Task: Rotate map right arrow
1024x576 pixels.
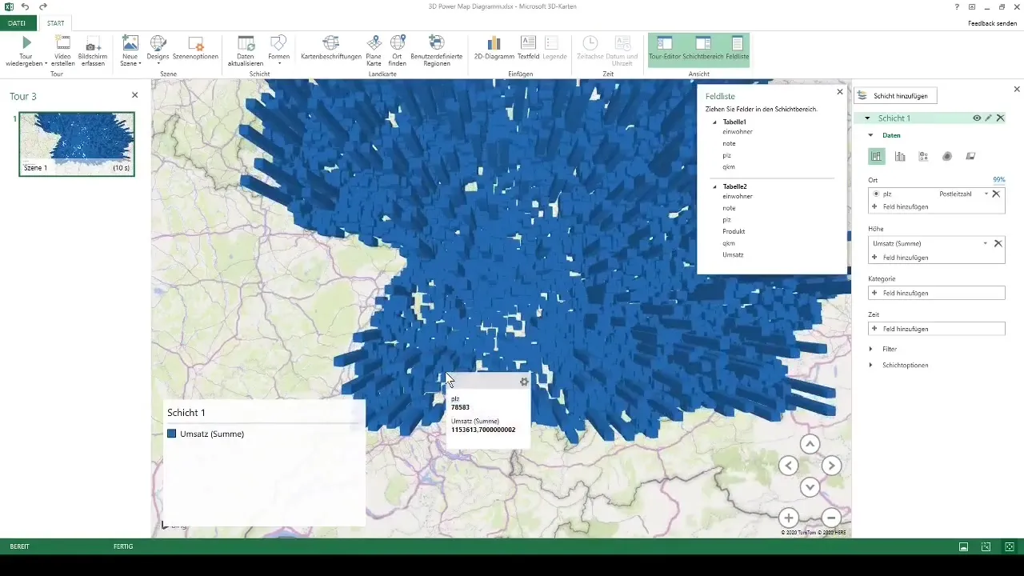Action: coord(831,466)
